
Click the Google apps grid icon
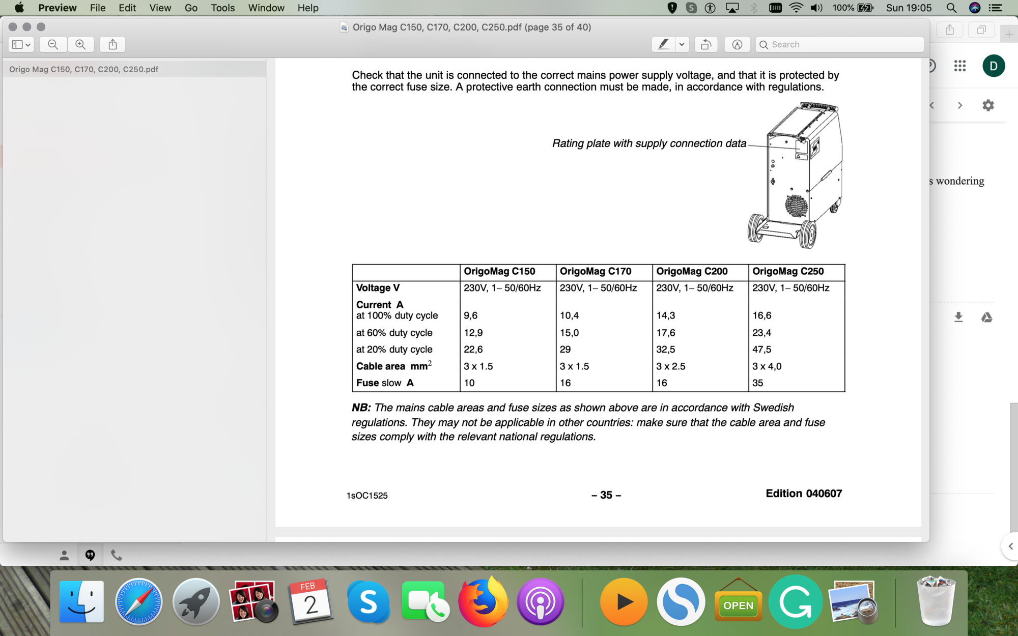(960, 66)
